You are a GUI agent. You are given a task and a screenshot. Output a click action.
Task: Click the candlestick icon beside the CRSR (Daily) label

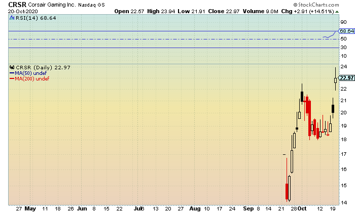(12, 67)
